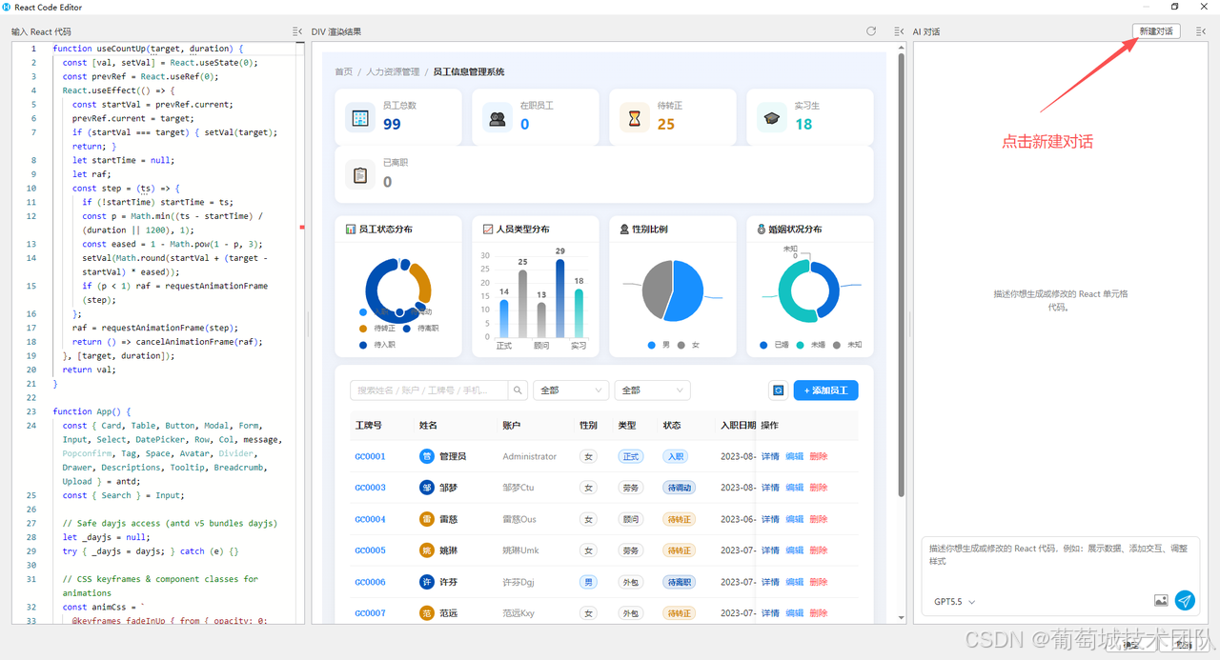Go to 首页 breadcrumb

pos(343,72)
